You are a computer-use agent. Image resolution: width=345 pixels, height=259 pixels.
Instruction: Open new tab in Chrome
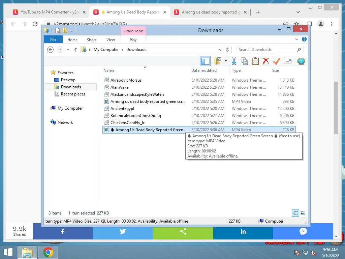(258, 12)
